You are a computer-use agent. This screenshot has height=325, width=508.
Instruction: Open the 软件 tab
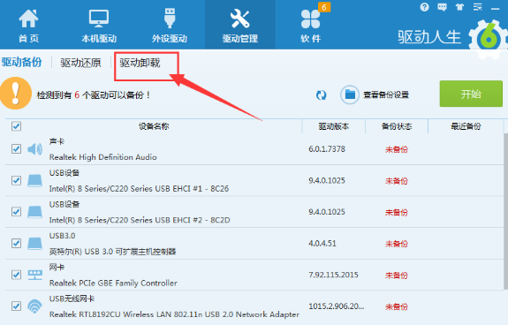pyautogui.click(x=310, y=26)
